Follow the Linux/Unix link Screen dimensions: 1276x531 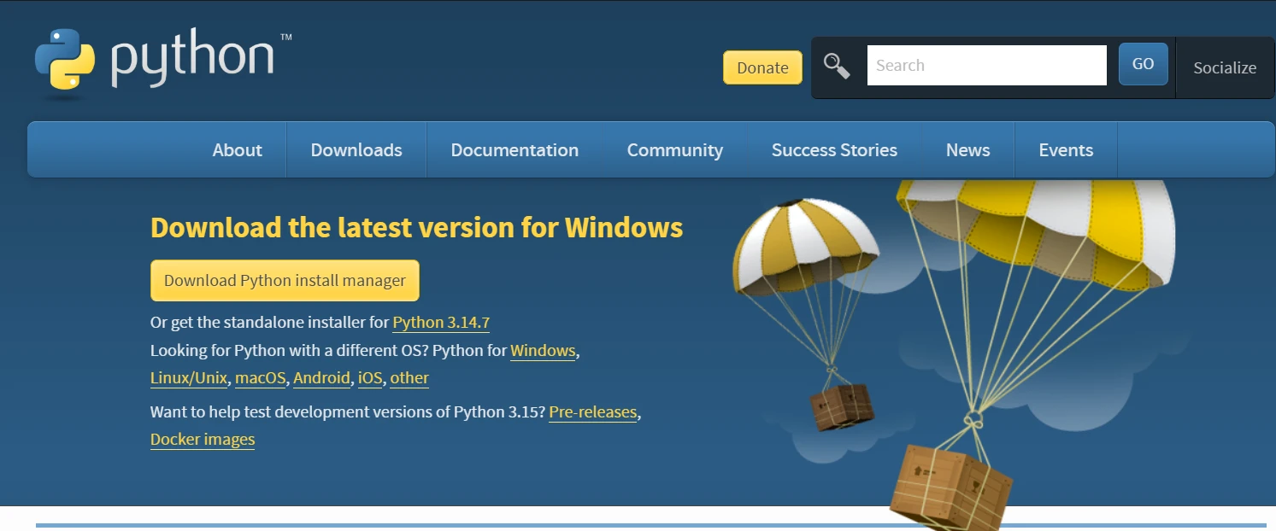coord(189,378)
